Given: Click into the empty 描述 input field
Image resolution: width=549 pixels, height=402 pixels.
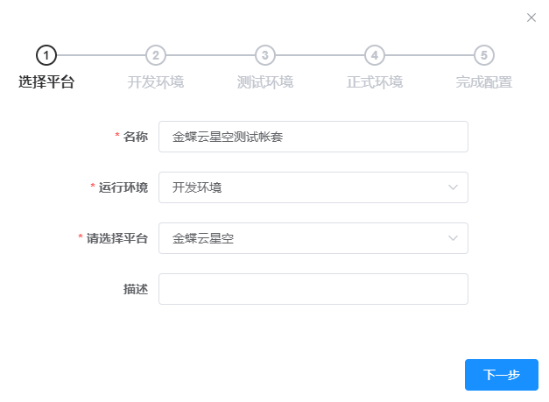Looking at the screenshot, I should [x=313, y=289].
